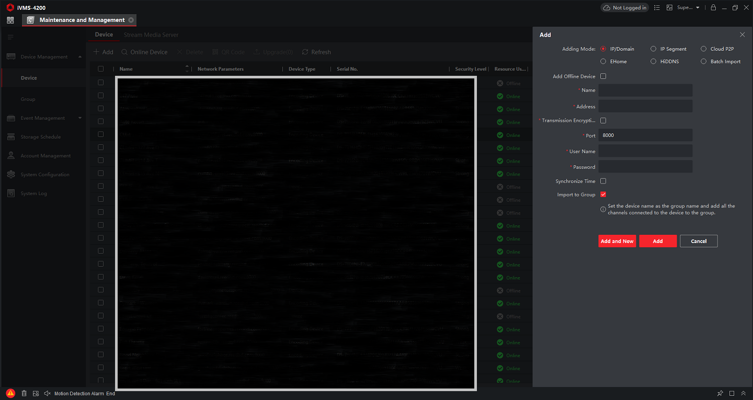This screenshot has height=400, width=753.
Task: Open the task list icon in title bar
Action: click(x=657, y=8)
